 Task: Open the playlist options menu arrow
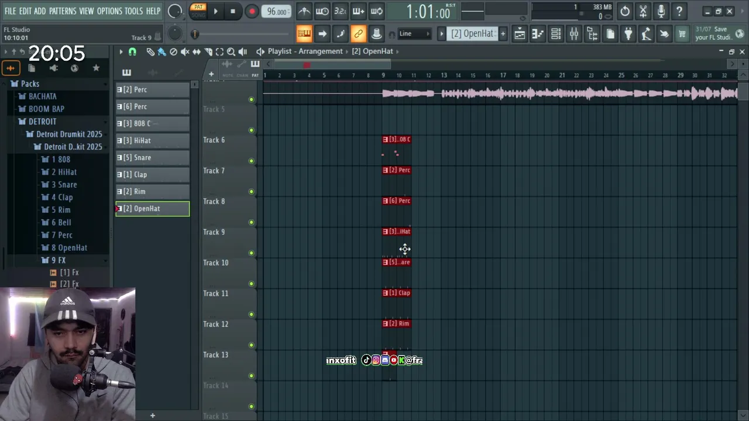(x=121, y=51)
